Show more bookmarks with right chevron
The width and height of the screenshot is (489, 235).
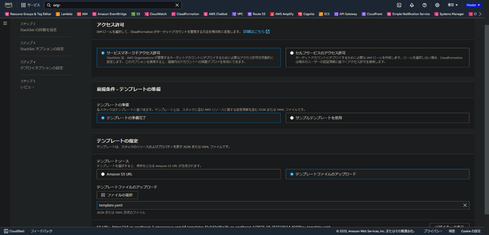pos(480,14)
